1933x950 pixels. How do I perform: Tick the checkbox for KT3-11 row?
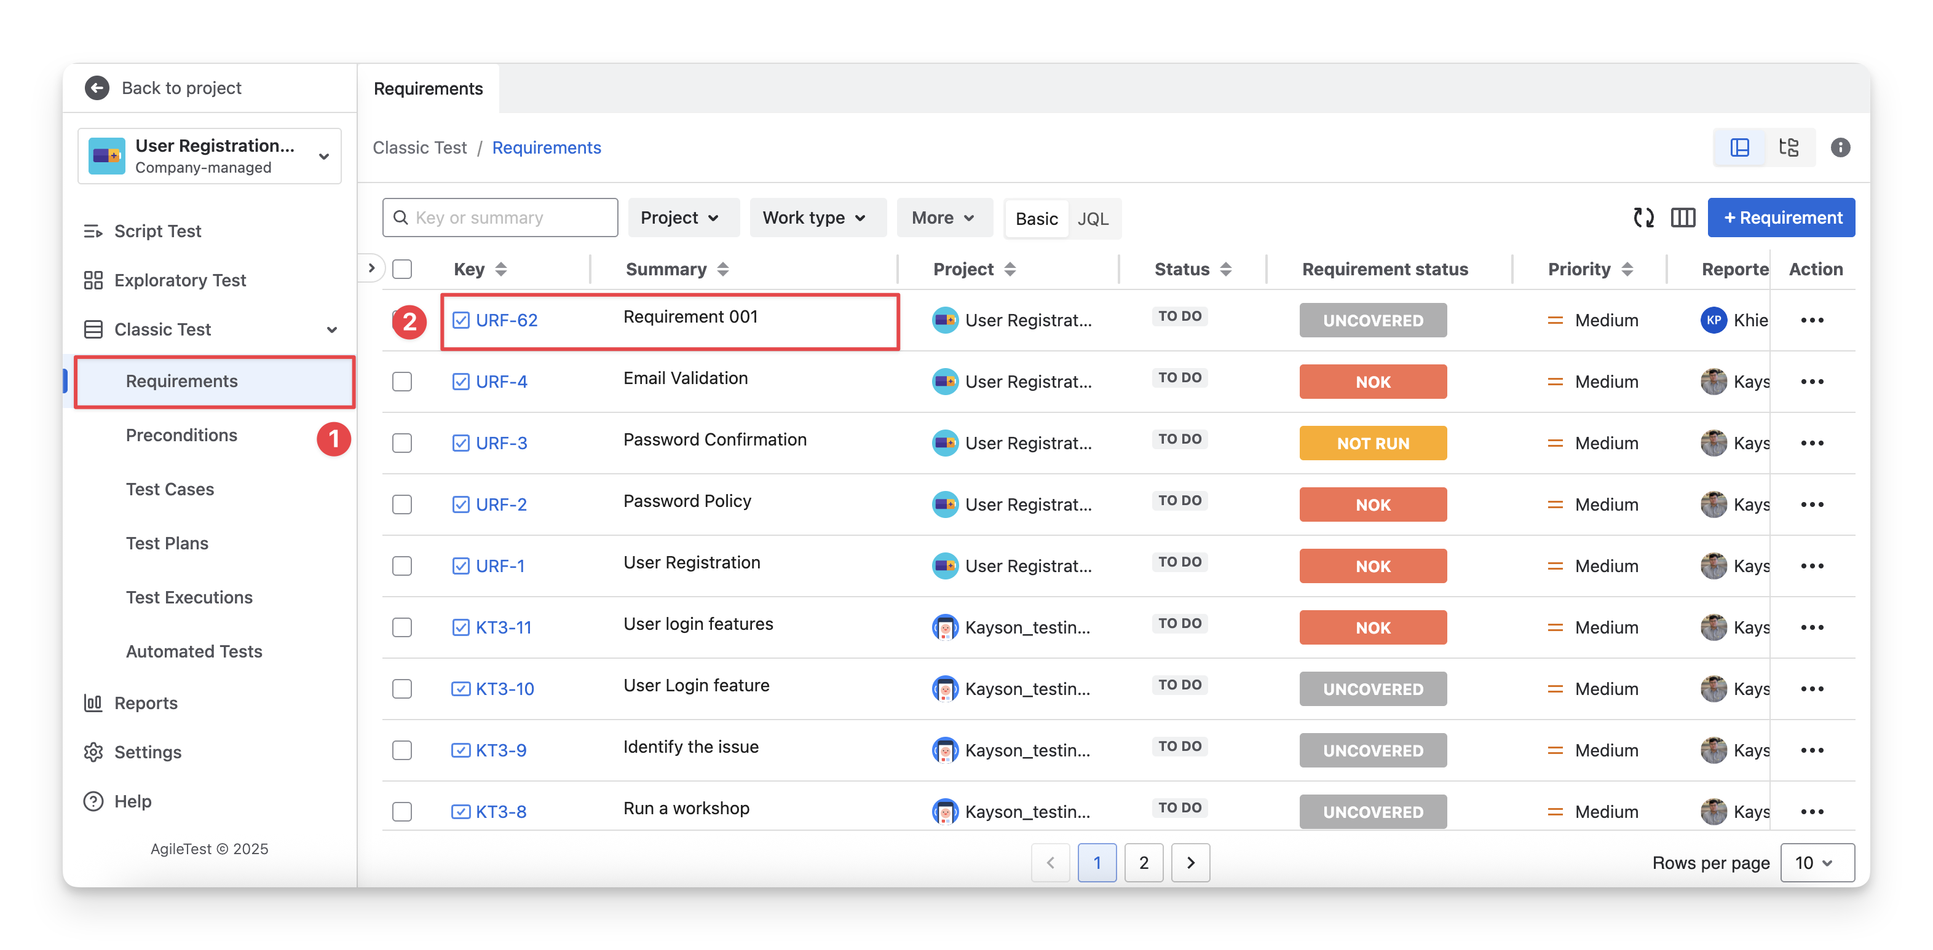point(402,627)
